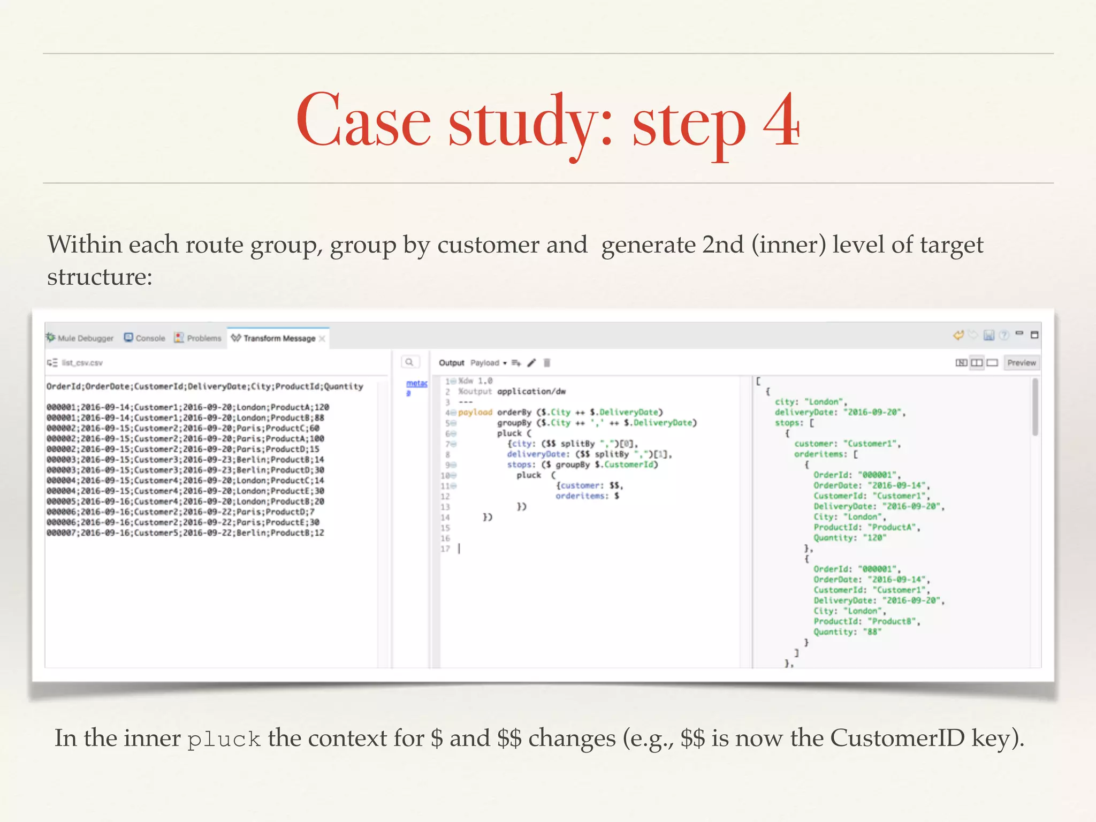
Task: Click the save icon in the panel toolbar
Action: click(989, 336)
